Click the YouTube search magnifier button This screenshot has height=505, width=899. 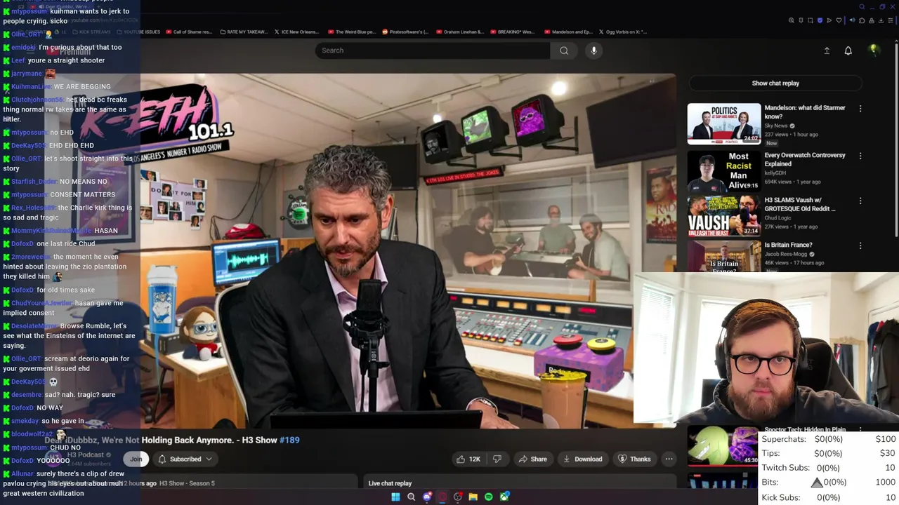564,50
